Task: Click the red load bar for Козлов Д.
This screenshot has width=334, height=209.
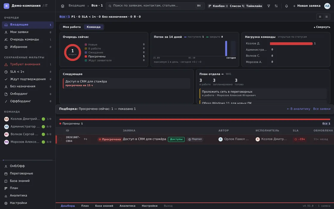Action: point(291,44)
